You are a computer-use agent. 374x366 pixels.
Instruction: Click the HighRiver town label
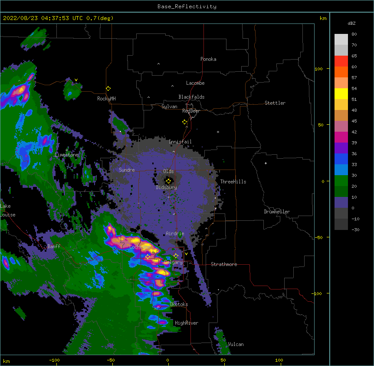[x=187, y=323]
